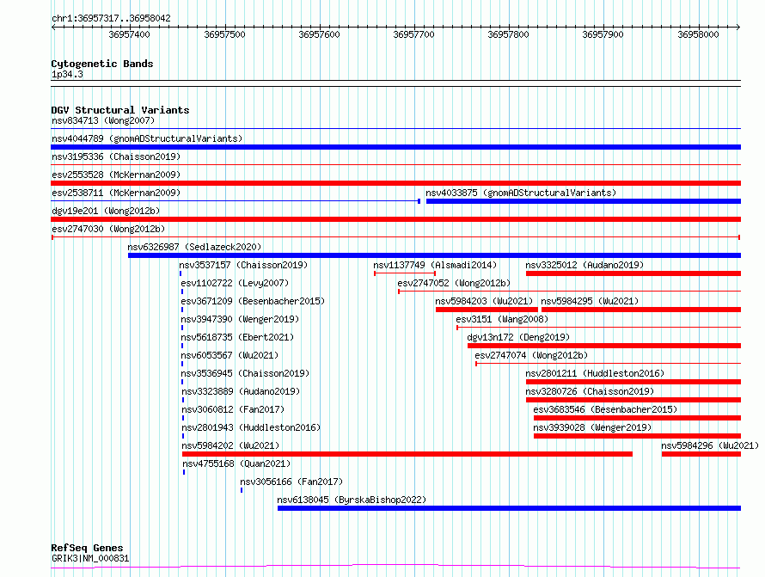The image size is (765, 577).
Task: Open the nsv3947390 (Wenger2019) label
Action: [240, 319]
